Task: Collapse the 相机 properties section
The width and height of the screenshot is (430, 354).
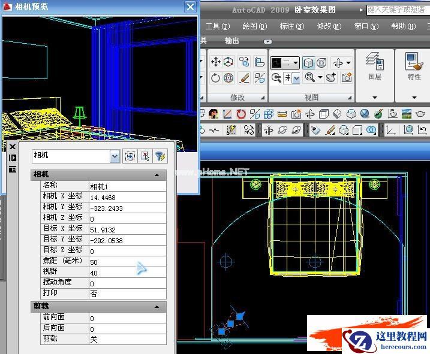Action: pyautogui.click(x=157, y=175)
